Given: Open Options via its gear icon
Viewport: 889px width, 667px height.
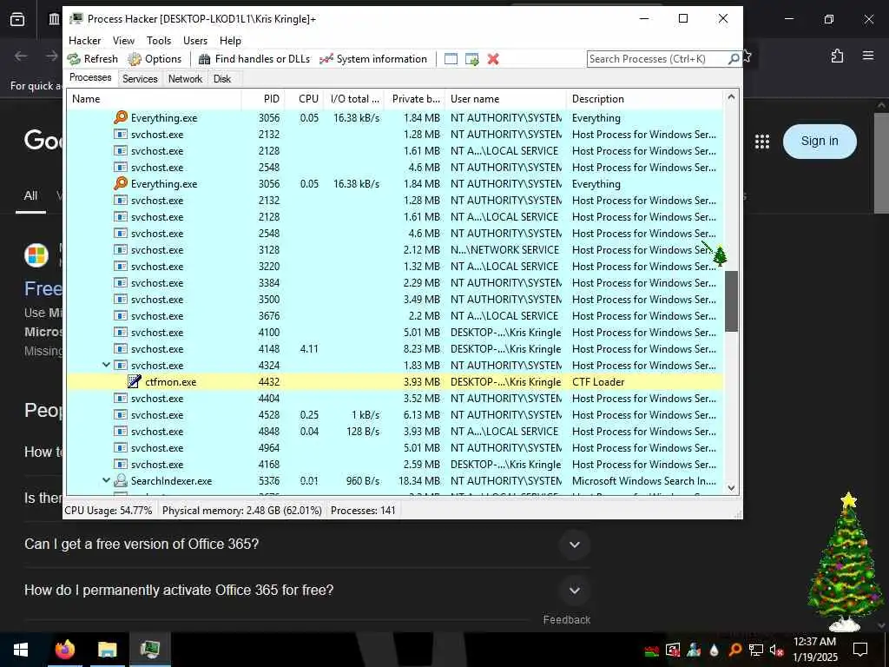Looking at the screenshot, I should 135,59.
